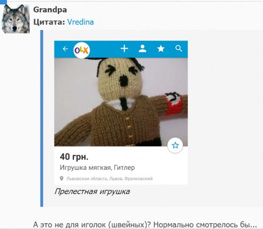This screenshot has height=229, width=263.
Task: Click the reply text about иголок
Action: (145, 225)
